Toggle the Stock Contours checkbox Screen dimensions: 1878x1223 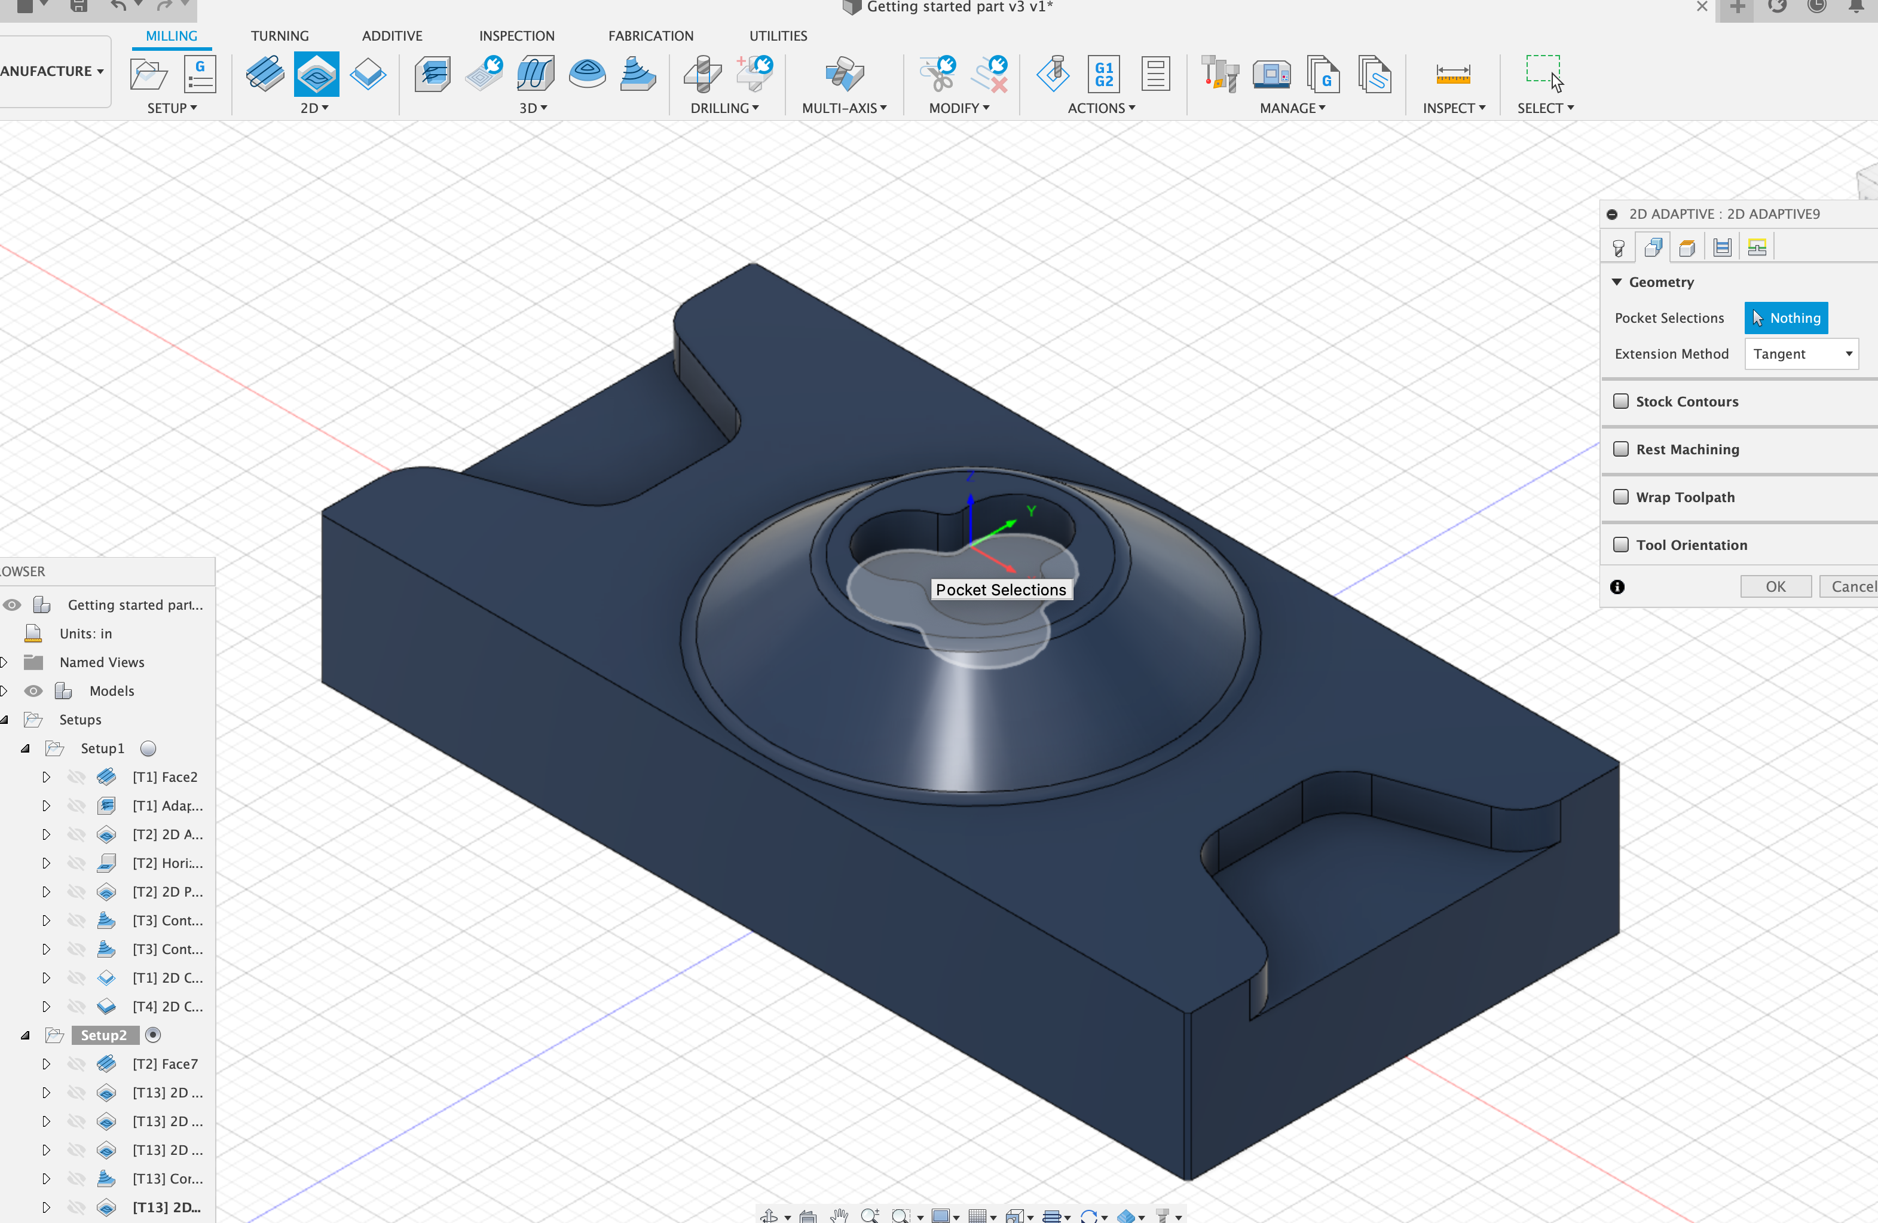point(1620,401)
